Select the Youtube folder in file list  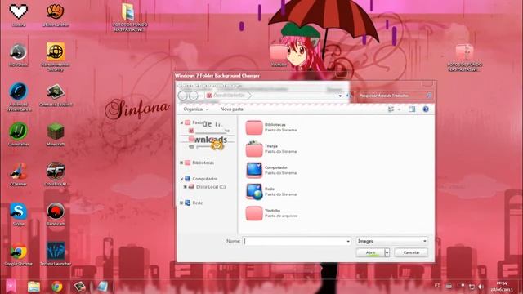click(271, 213)
